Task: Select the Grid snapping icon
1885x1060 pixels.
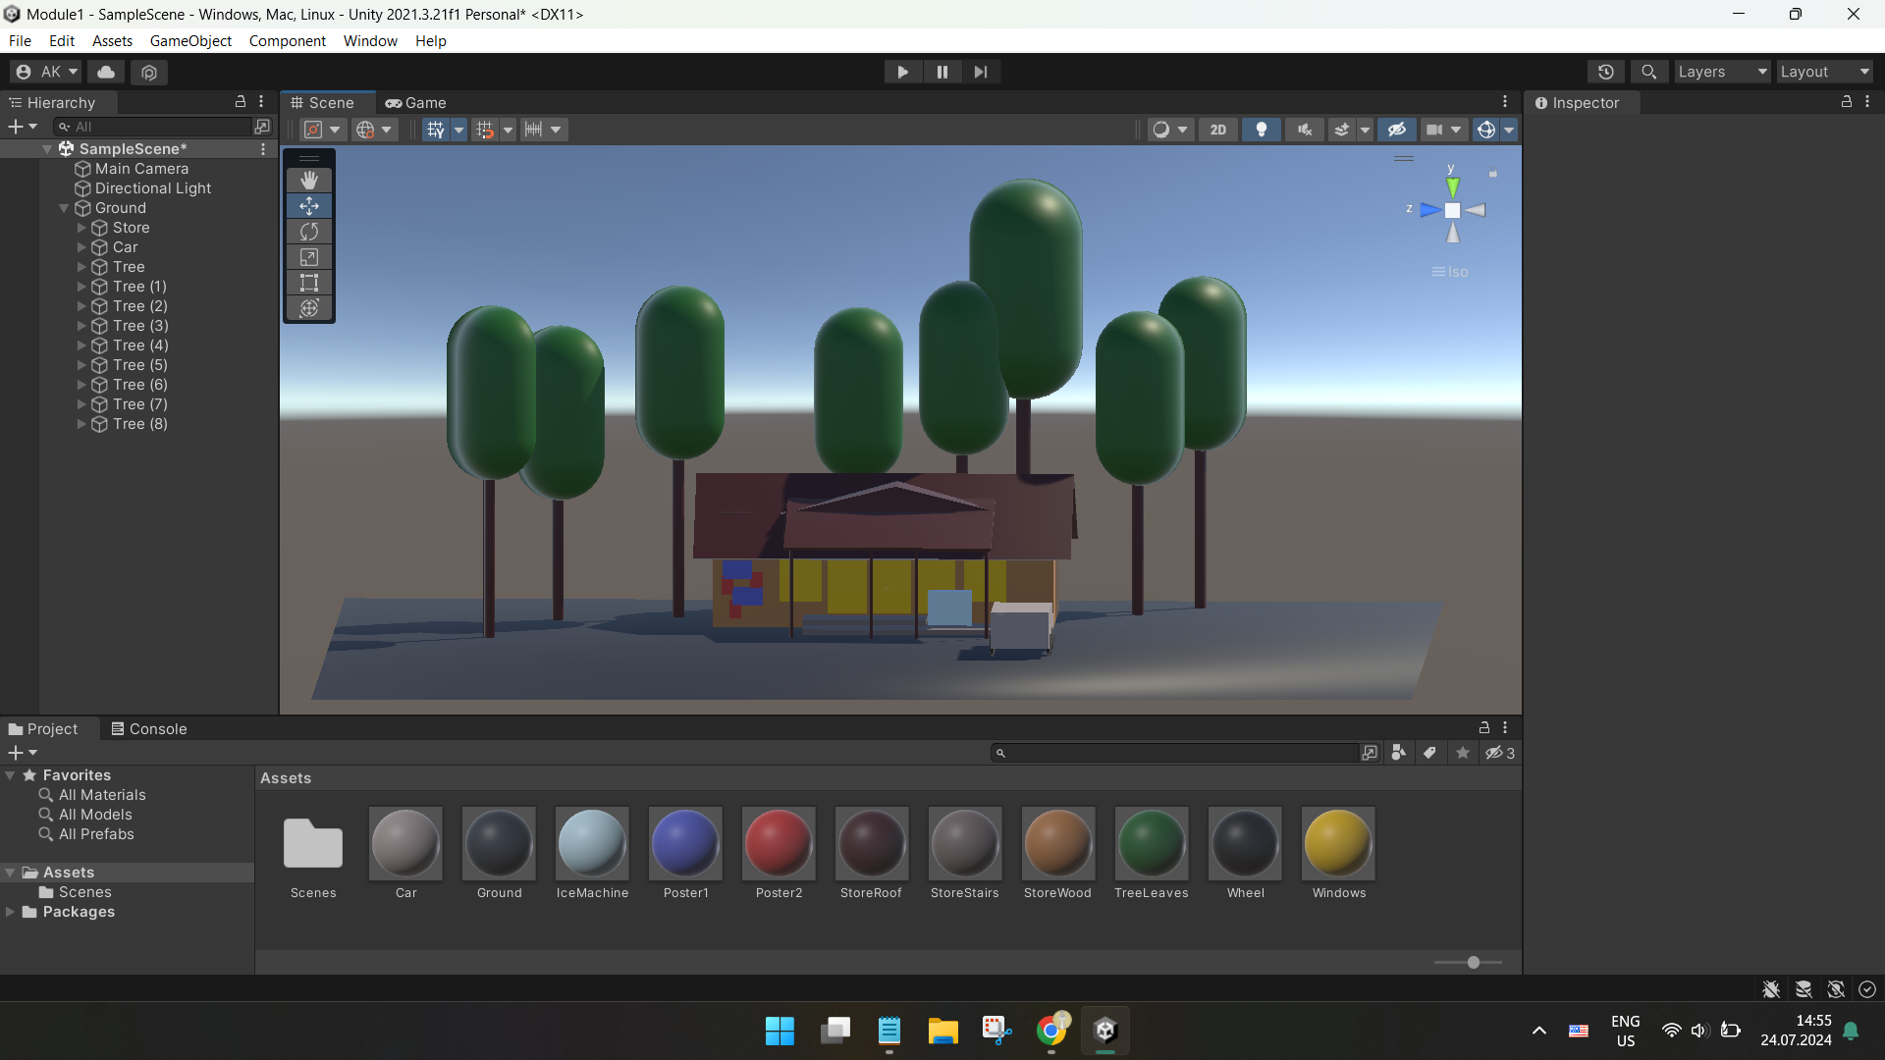Action: pos(486,129)
